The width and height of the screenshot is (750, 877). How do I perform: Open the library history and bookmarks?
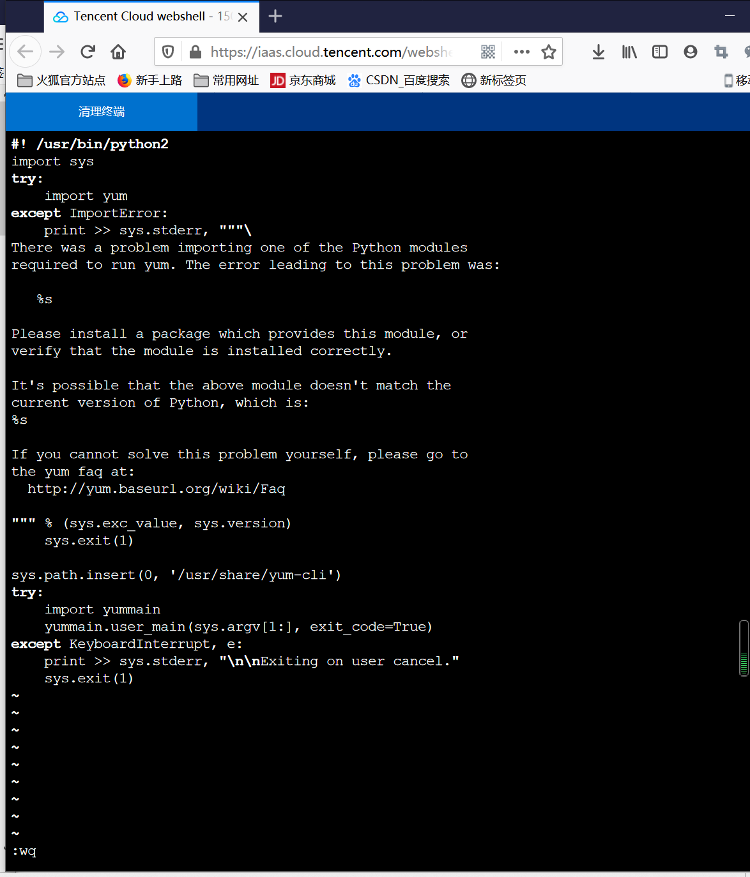click(629, 52)
